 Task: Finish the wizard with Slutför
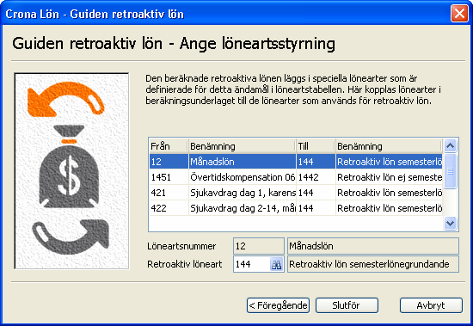click(347, 305)
